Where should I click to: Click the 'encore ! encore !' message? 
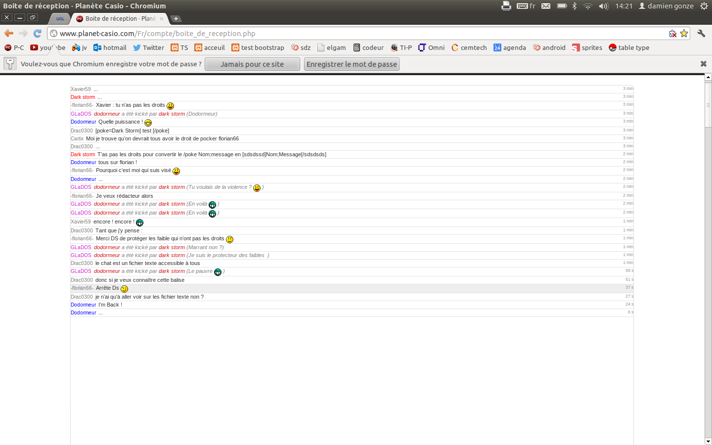(114, 222)
